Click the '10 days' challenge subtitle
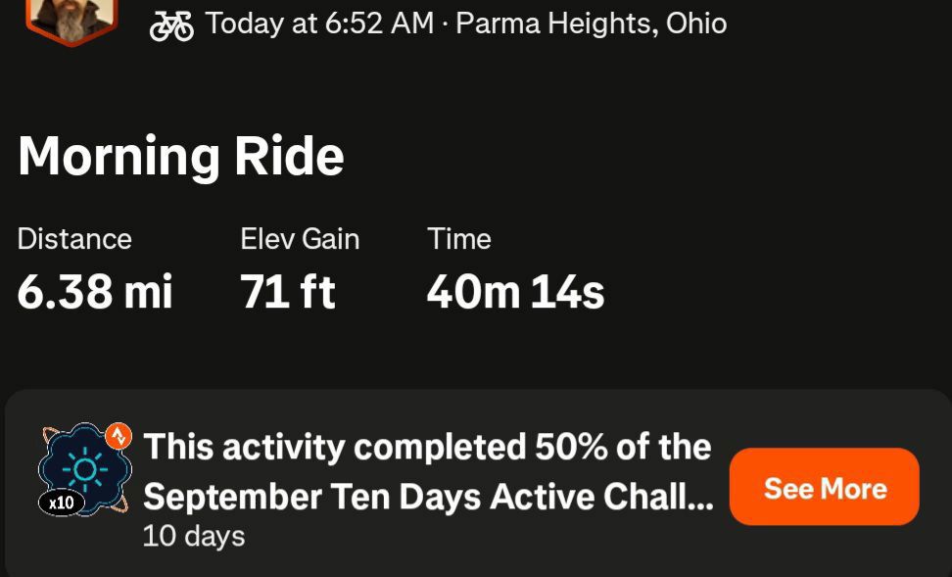The height and width of the screenshot is (577, 952). click(194, 536)
